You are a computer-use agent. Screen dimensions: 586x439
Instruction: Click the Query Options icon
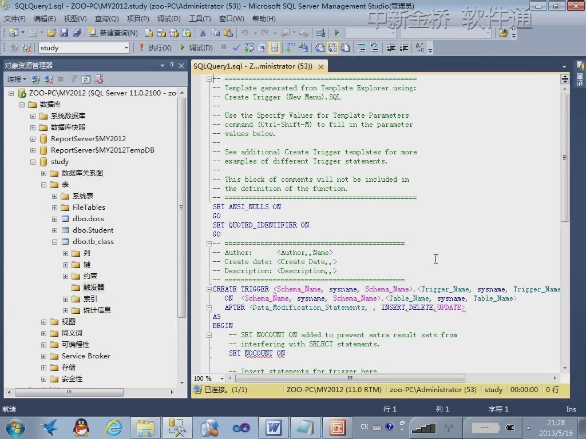click(x=262, y=48)
